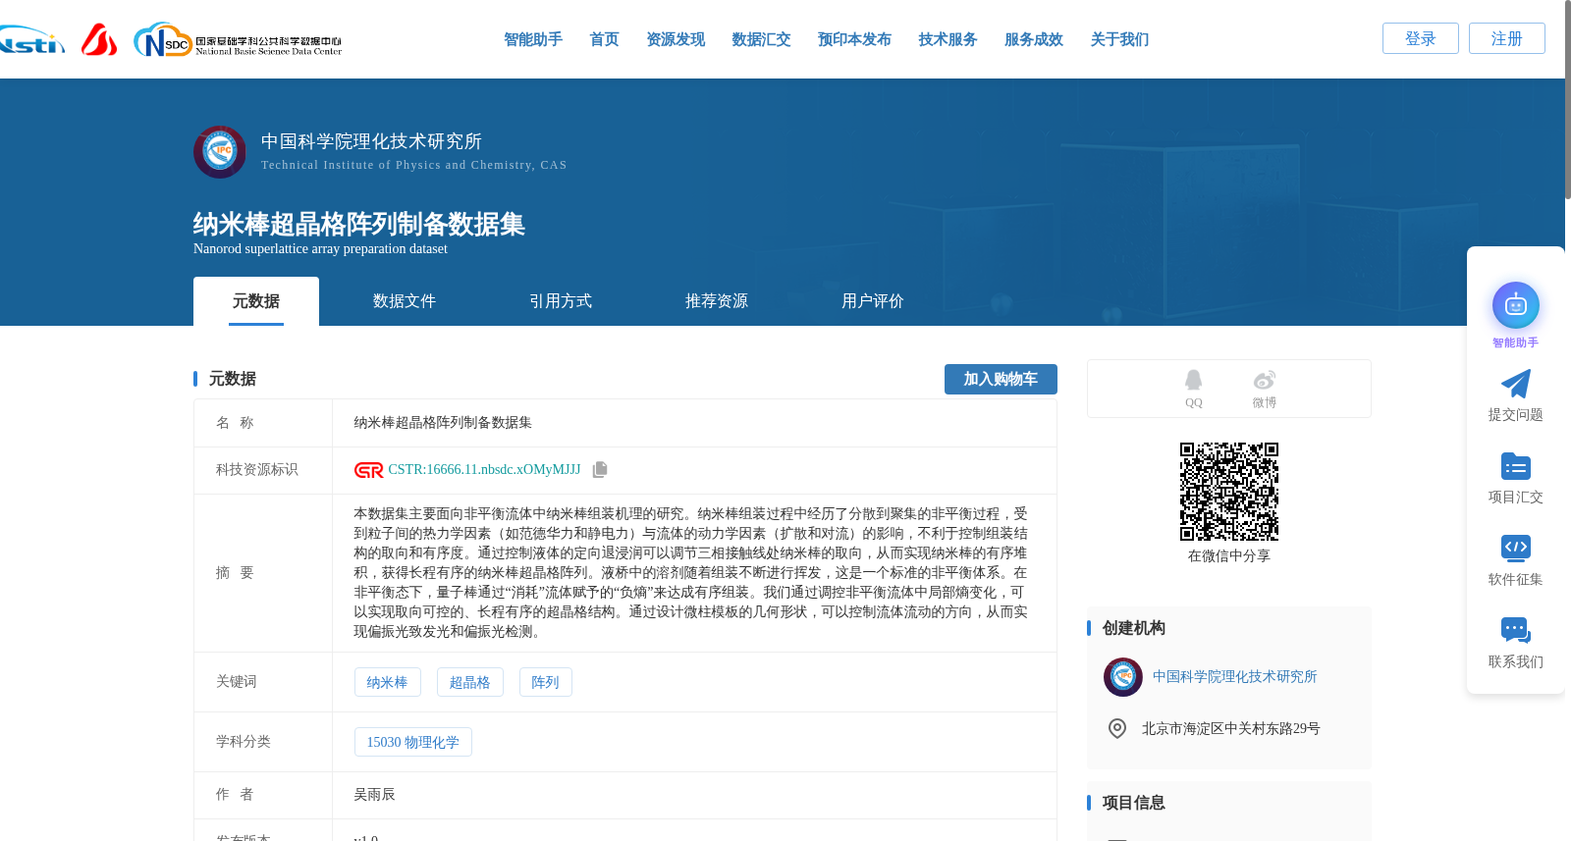
Task: Click the 中国科学院理化技术研究所 banner title
Action: 371,141
